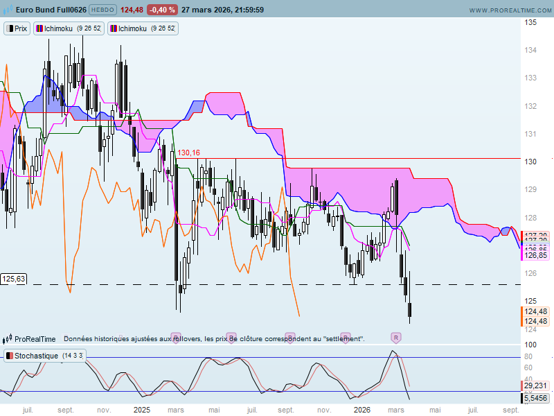Click the 5,5456 stochastic axis value tag

(x=535, y=398)
